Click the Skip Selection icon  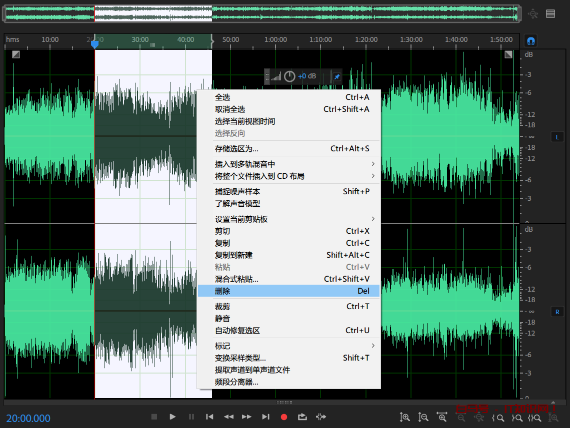coord(321,417)
